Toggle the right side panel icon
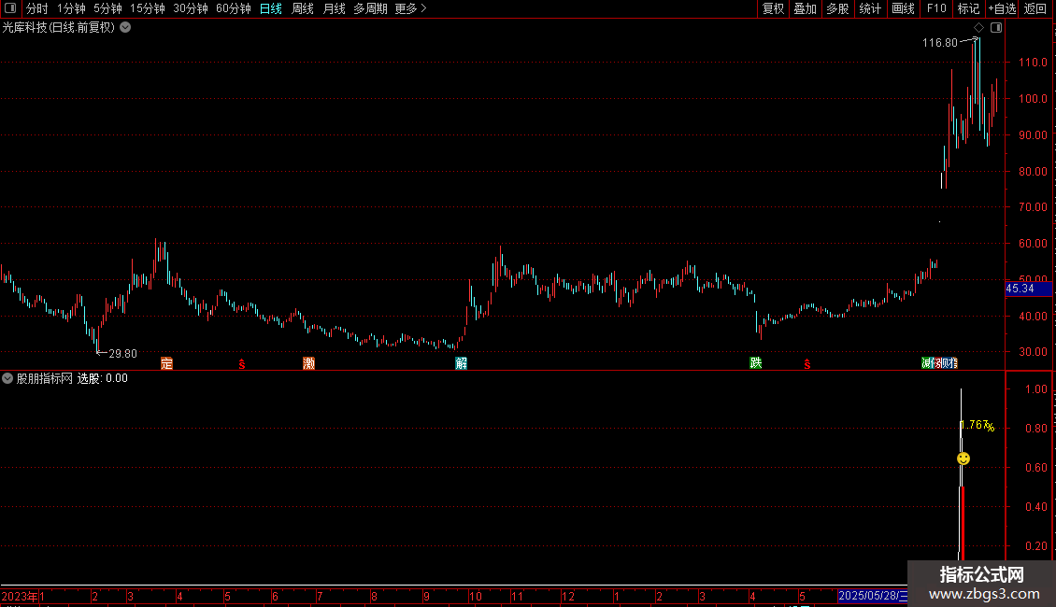Screen dimensions: 1056x607 [x=996, y=28]
